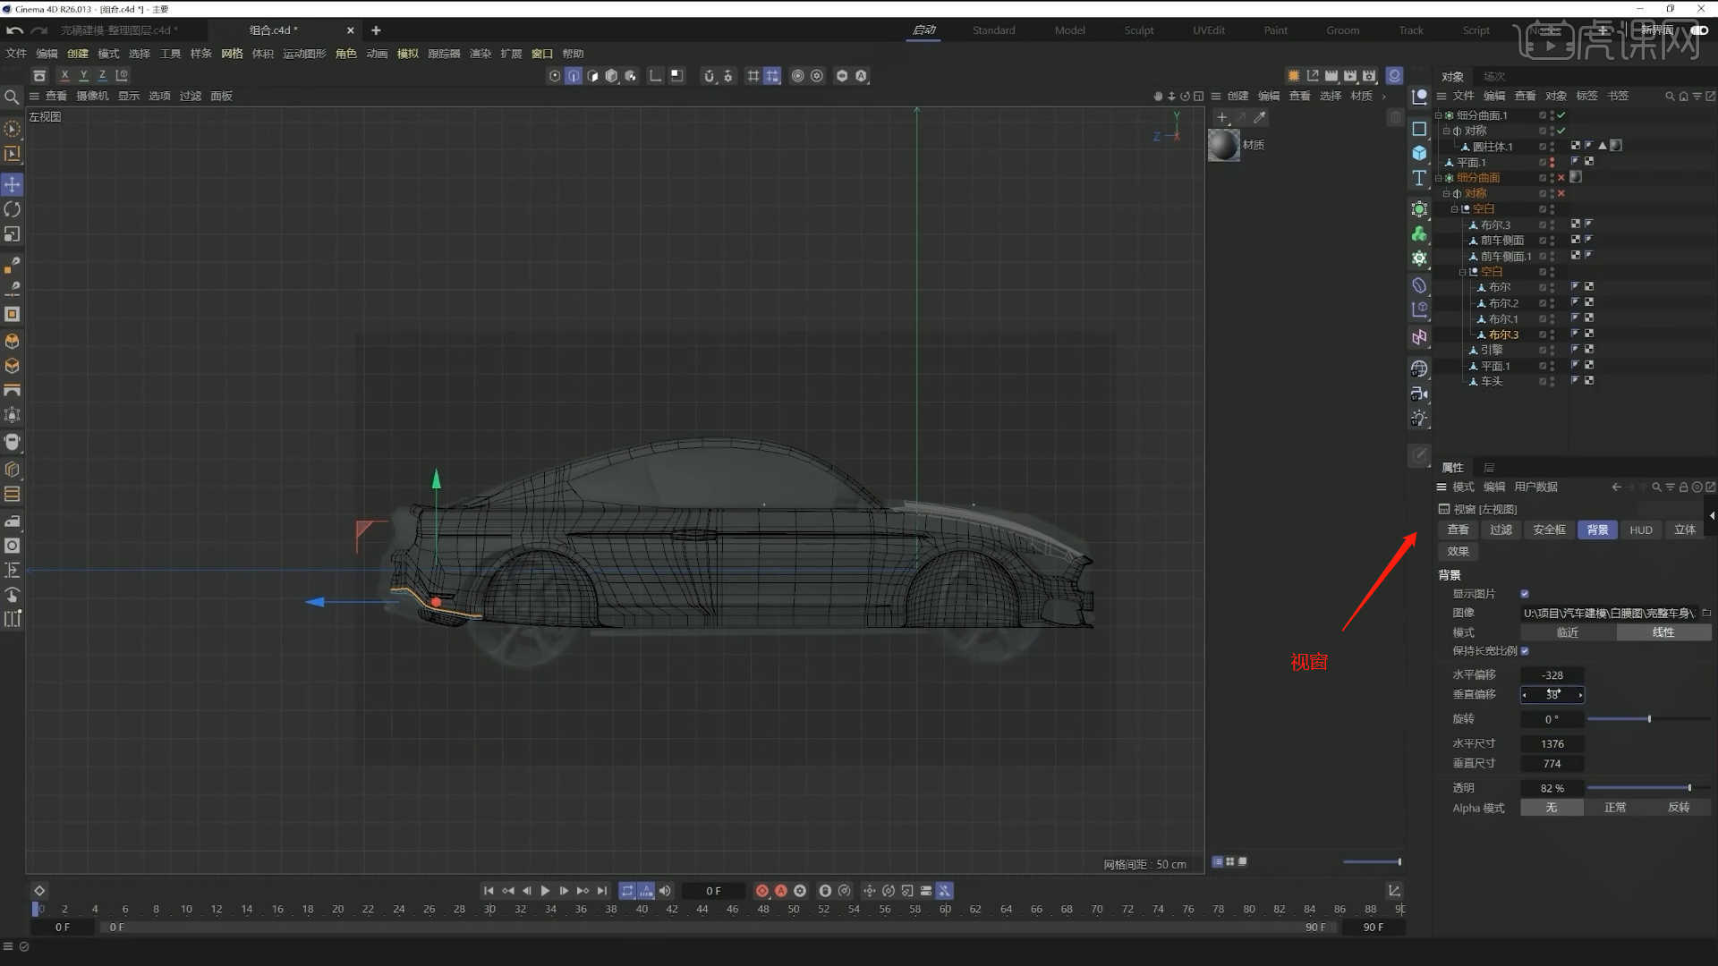The width and height of the screenshot is (1718, 966).
Task: Collapse the first 对称 tree node
Action: click(x=1447, y=131)
